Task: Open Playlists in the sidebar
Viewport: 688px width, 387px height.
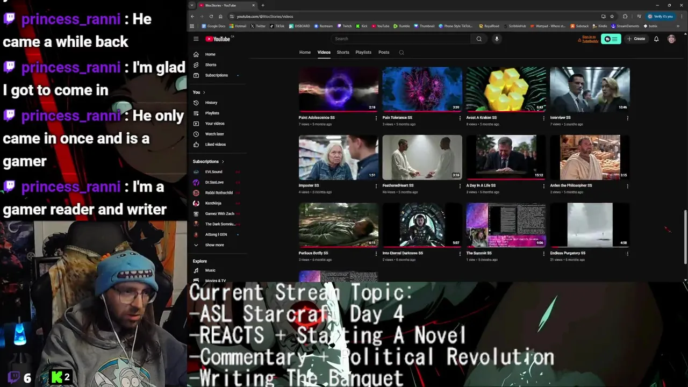Action: click(x=217, y=113)
